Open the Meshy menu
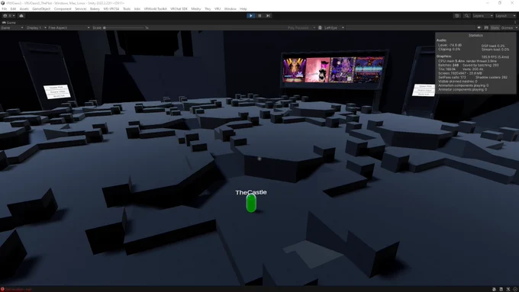 tap(196, 9)
